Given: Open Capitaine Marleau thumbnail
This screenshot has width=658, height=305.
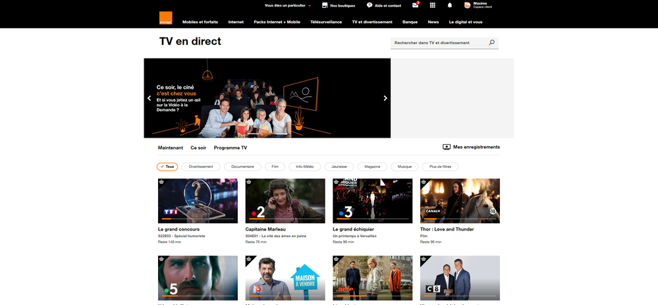Looking at the screenshot, I should tap(285, 201).
